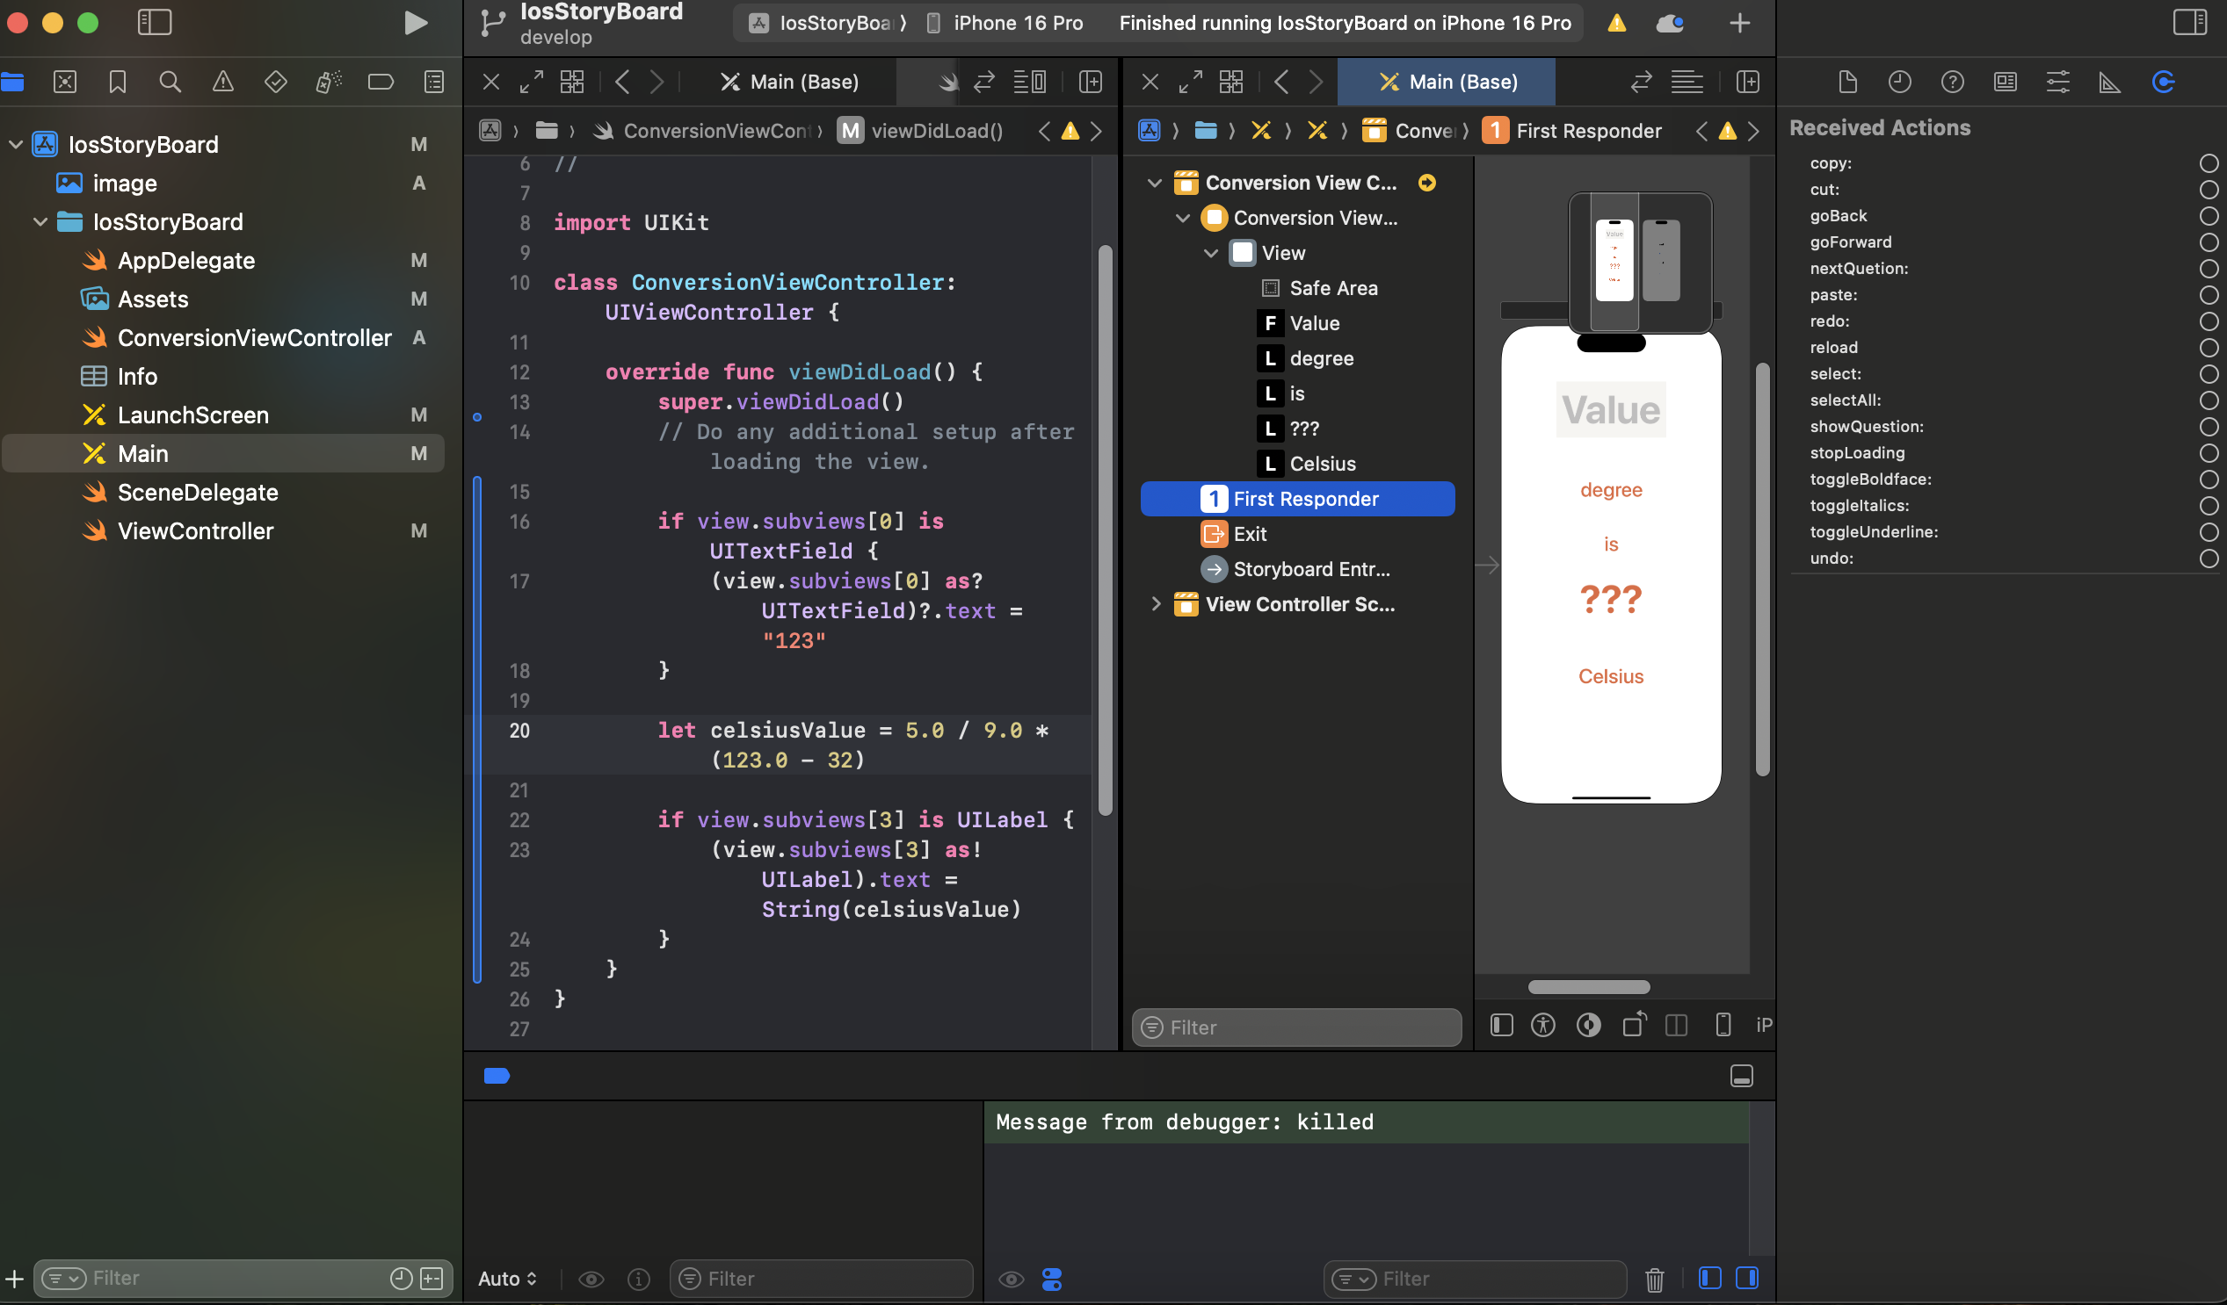The image size is (2227, 1305).
Task: Select the Exit item in outline
Action: coord(1234,534)
